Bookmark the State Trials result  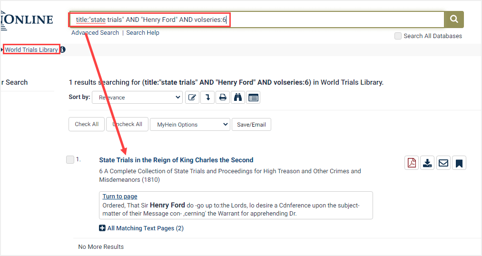(x=459, y=163)
